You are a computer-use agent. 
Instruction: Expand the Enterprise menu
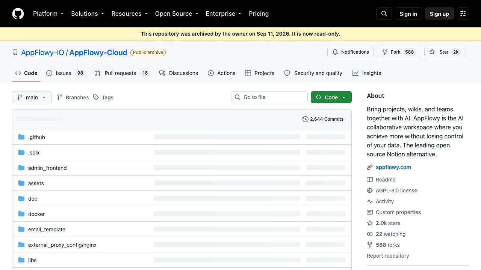click(224, 13)
